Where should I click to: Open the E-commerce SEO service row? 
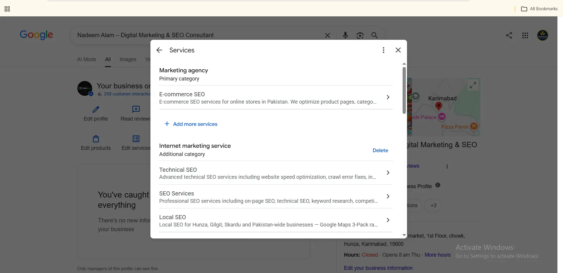276,97
